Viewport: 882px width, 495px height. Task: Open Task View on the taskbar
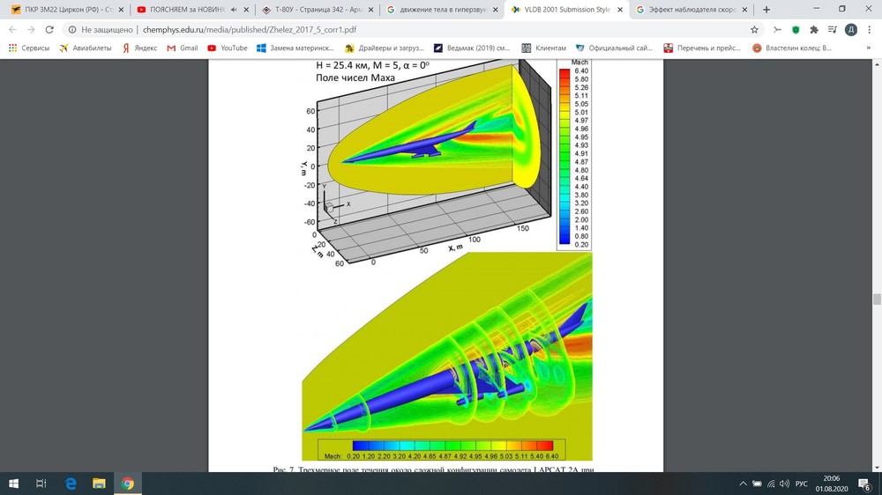click(41, 484)
